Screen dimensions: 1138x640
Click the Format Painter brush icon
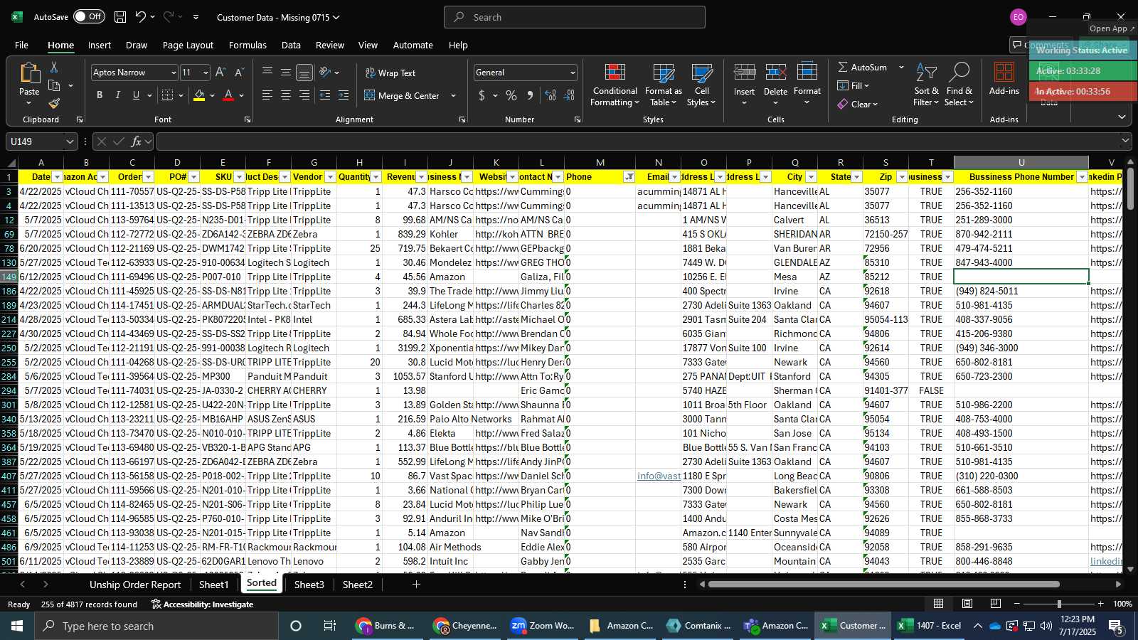coord(54,104)
